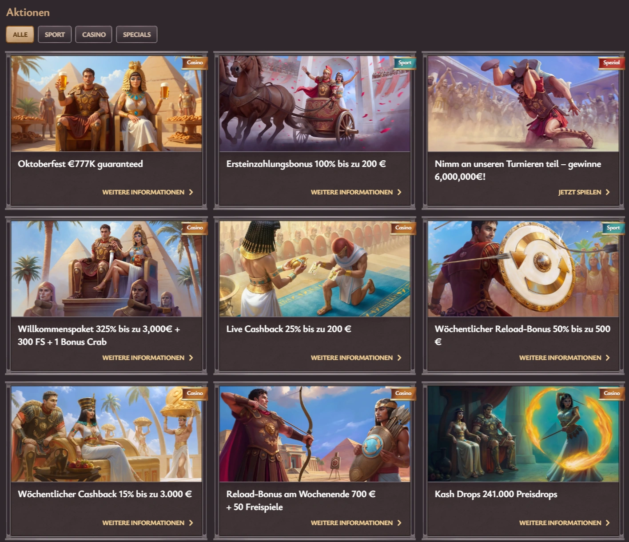Click the chevron on the Reload-Bonus am Wochenende link
This screenshot has width=629, height=542.
coord(399,523)
